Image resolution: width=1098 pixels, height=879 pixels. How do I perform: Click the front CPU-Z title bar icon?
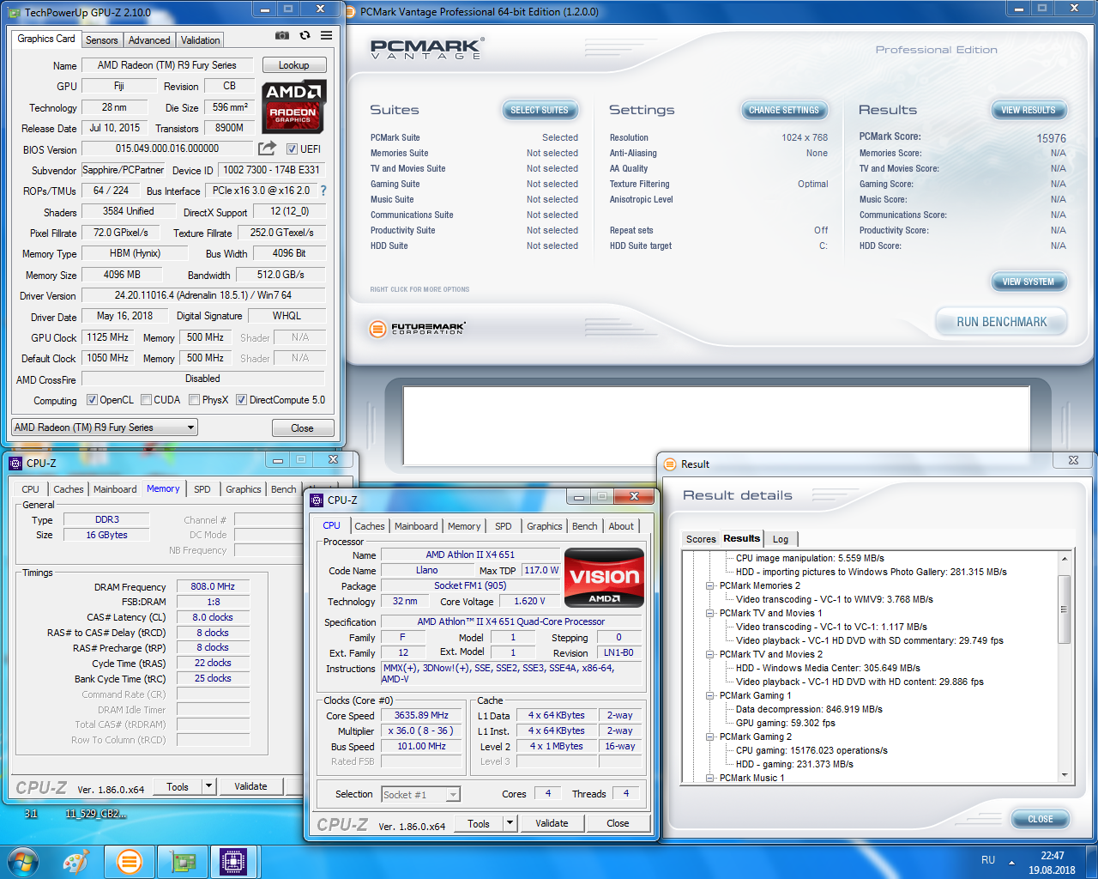point(317,500)
